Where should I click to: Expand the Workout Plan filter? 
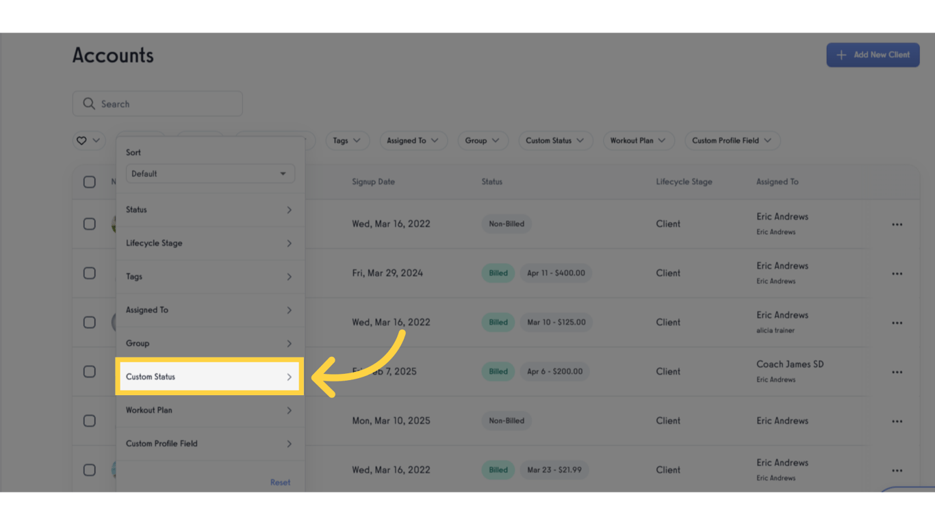click(x=210, y=410)
